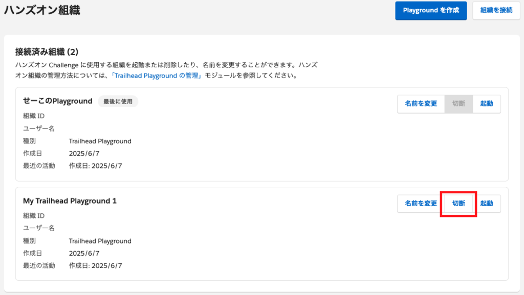Rename せーこのPlayground via 名前を変更
Viewport: 524px width, 295px height.
click(421, 104)
